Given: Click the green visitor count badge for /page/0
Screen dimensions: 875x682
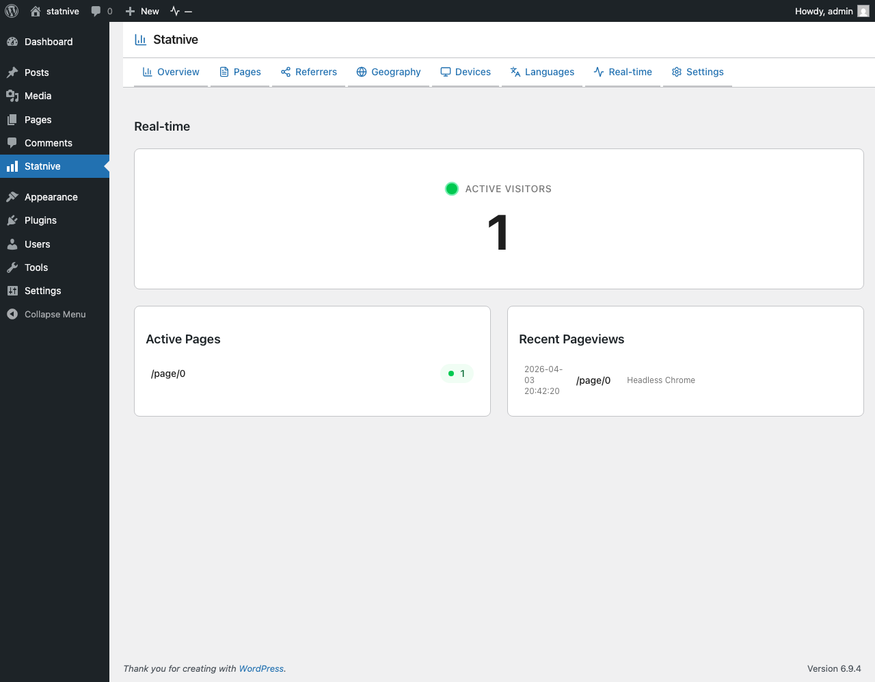Looking at the screenshot, I should pyautogui.click(x=457, y=373).
